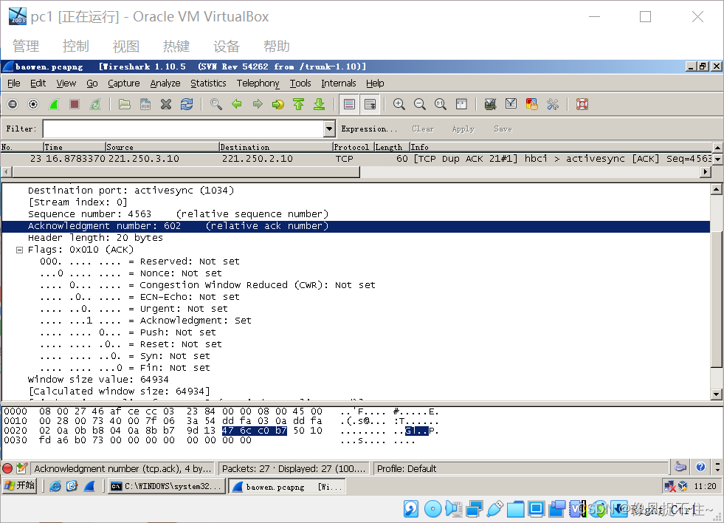The height and width of the screenshot is (523, 724).
Task: Select packet 23 row in packet list
Action: (x=356, y=159)
